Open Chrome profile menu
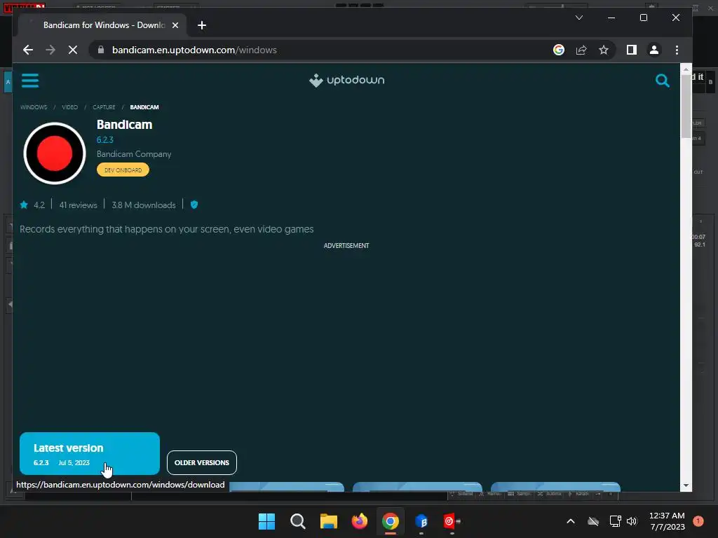This screenshot has height=538, width=718. (x=654, y=50)
